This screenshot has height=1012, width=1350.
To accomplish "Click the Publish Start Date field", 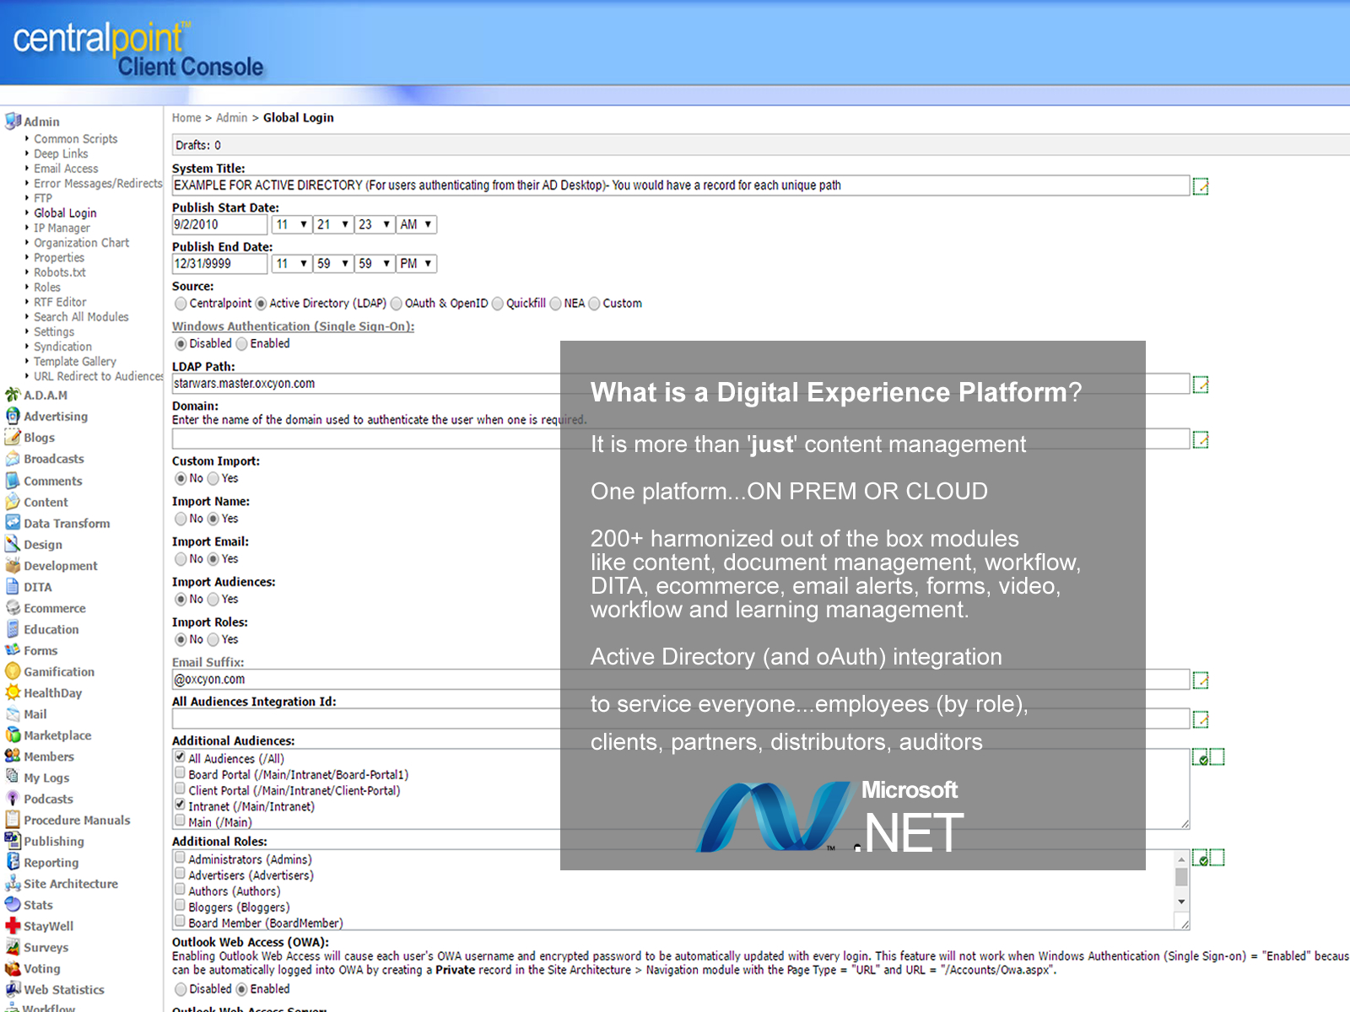I will 219,224.
